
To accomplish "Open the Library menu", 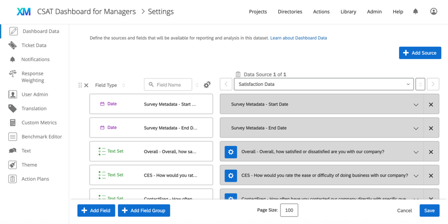I will 348,12.
